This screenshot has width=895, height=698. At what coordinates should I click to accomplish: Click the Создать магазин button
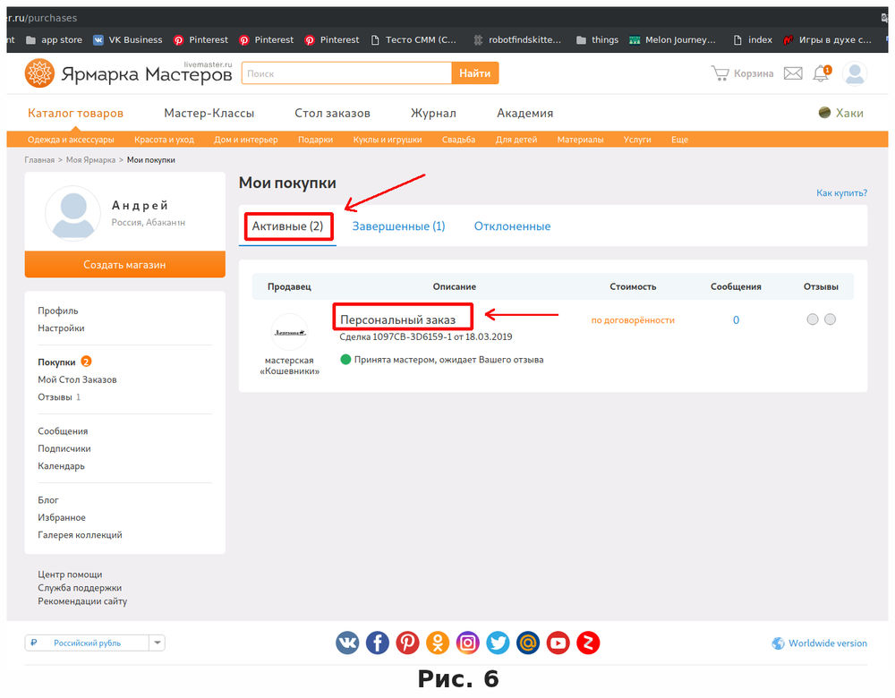pyautogui.click(x=124, y=264)
